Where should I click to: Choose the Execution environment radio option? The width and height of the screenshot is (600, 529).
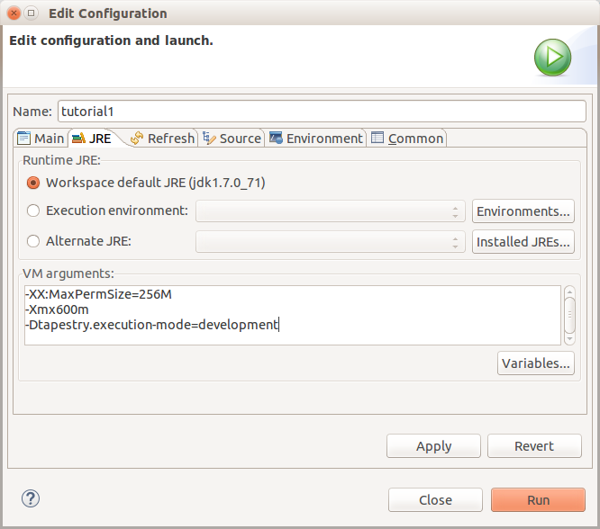click(x=33, y=211)
